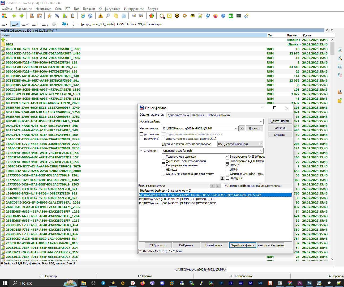Click the green back arrow in toolbar
Image resolution: width=344 pixels, height=287 pixels.
[x=14, y=16]
